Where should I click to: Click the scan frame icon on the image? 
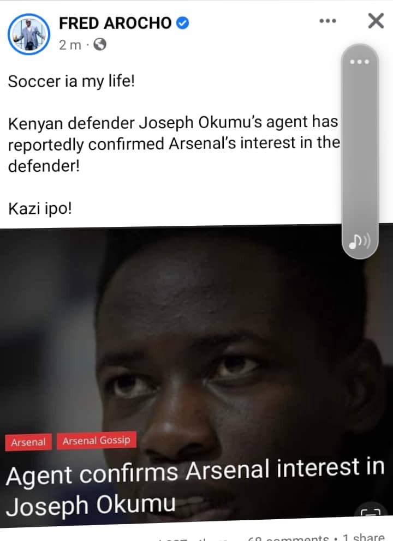pyautogui.click(x=371, y=512)
